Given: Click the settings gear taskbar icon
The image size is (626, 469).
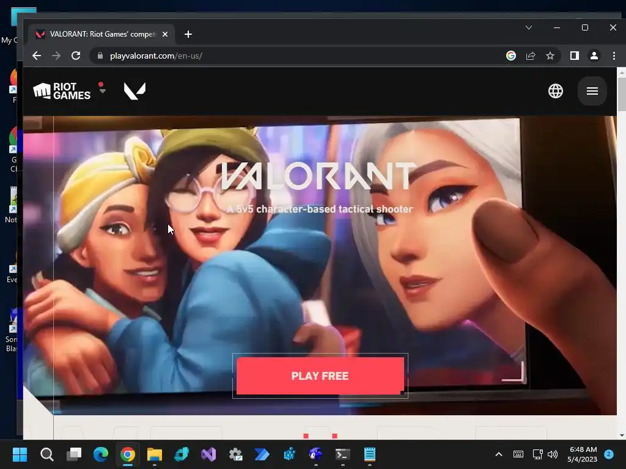Looking at the screenshot, I should pyautogui.click(x=235, y=454).
